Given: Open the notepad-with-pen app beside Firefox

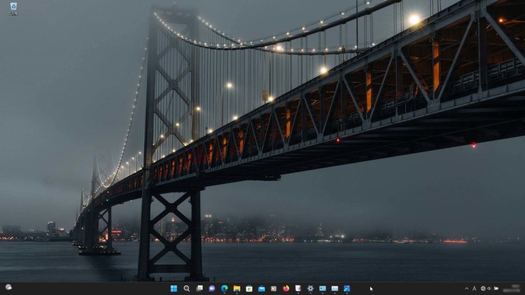Looking at the screenshot, I should 298,288.
